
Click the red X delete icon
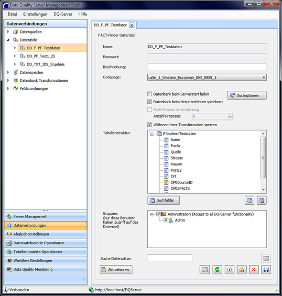(x=254, y=270)
